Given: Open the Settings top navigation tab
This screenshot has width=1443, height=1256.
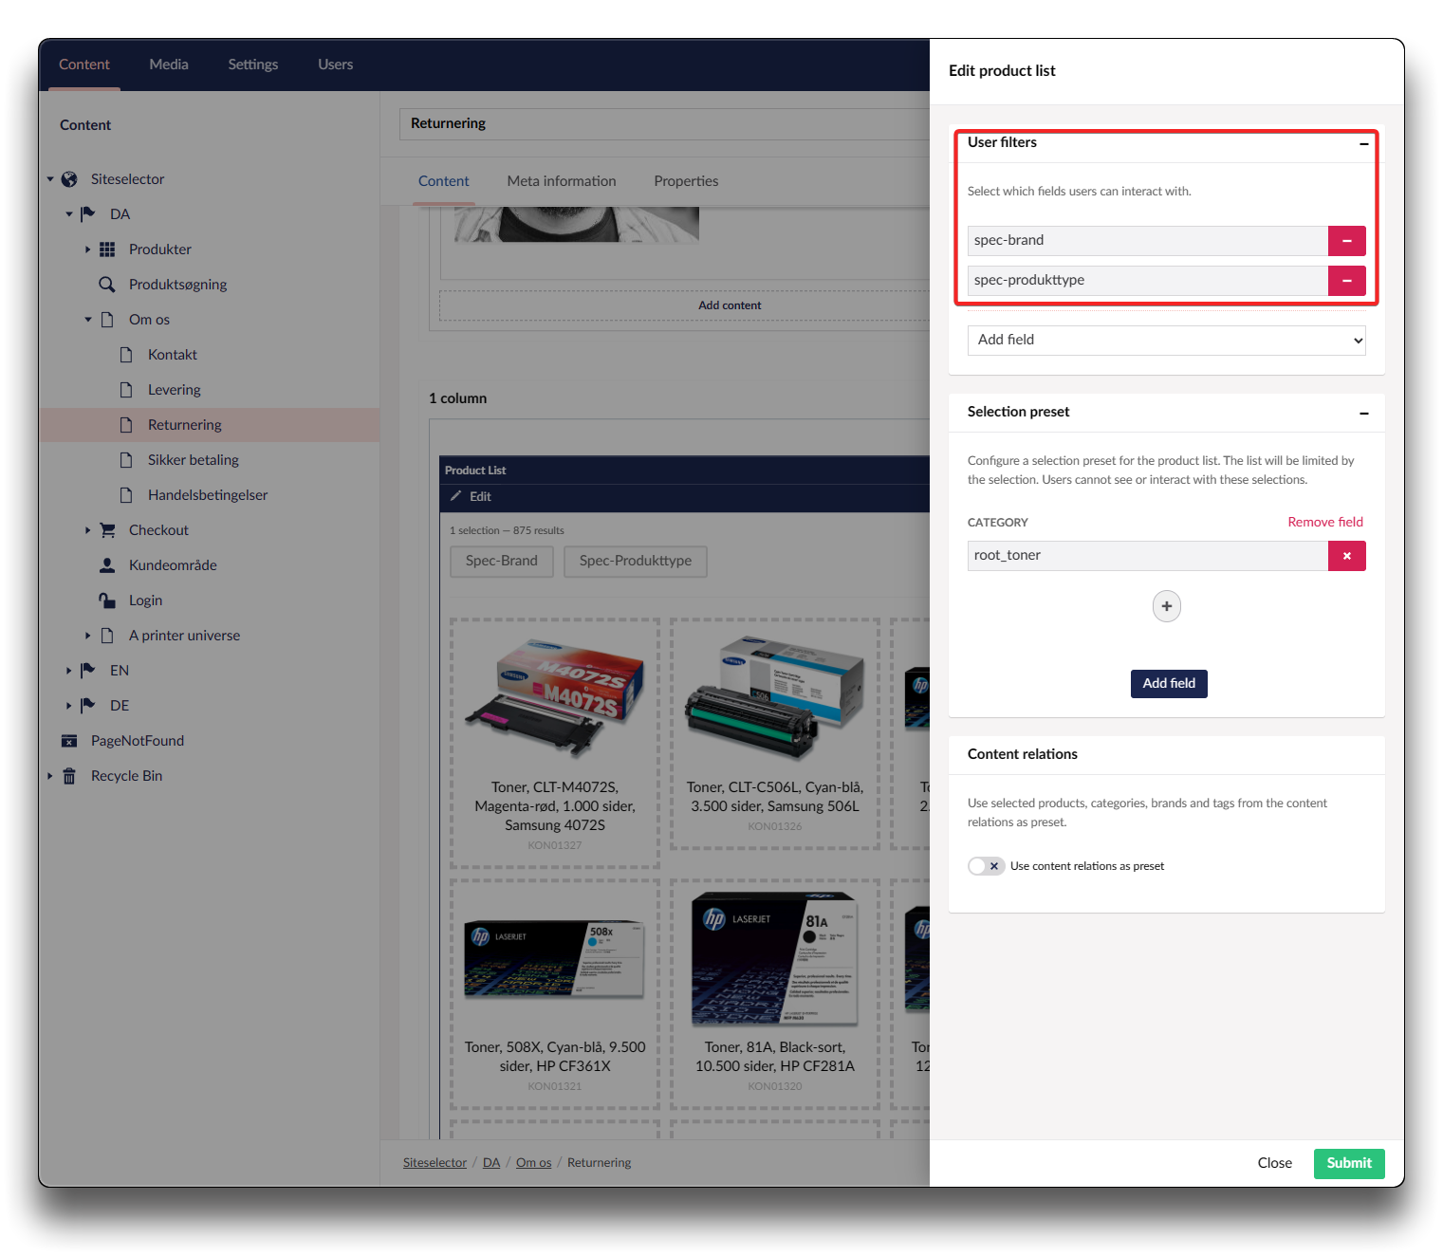Looking at the screenshot, I should (253, 65).
